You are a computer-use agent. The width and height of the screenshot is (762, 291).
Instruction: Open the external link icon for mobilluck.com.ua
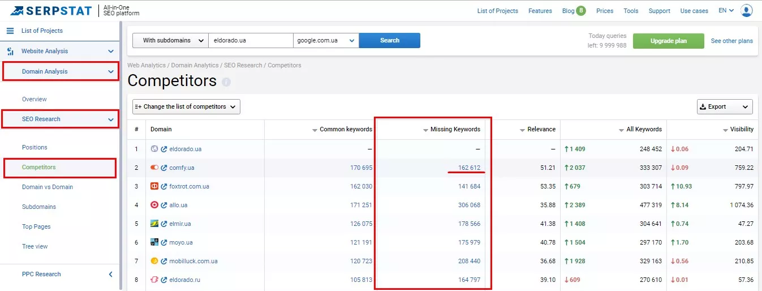164,261
